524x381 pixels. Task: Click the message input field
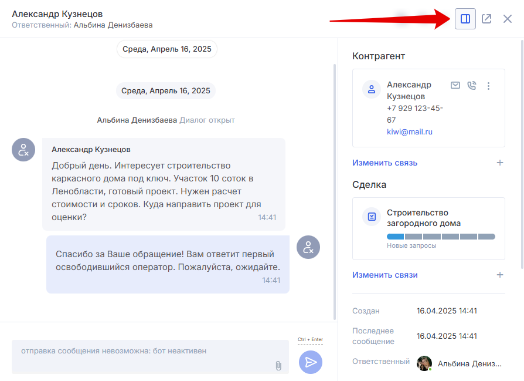[147, 356]
